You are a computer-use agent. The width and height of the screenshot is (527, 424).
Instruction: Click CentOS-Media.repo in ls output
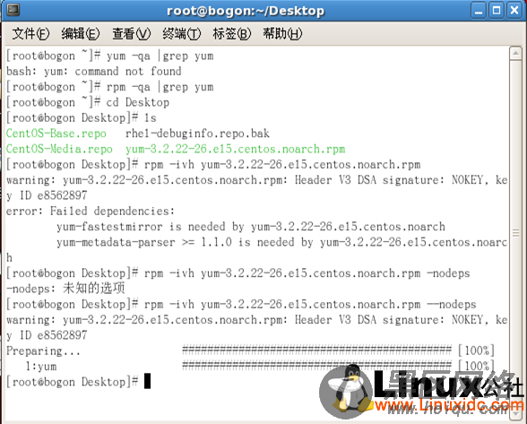coord(59,149)
